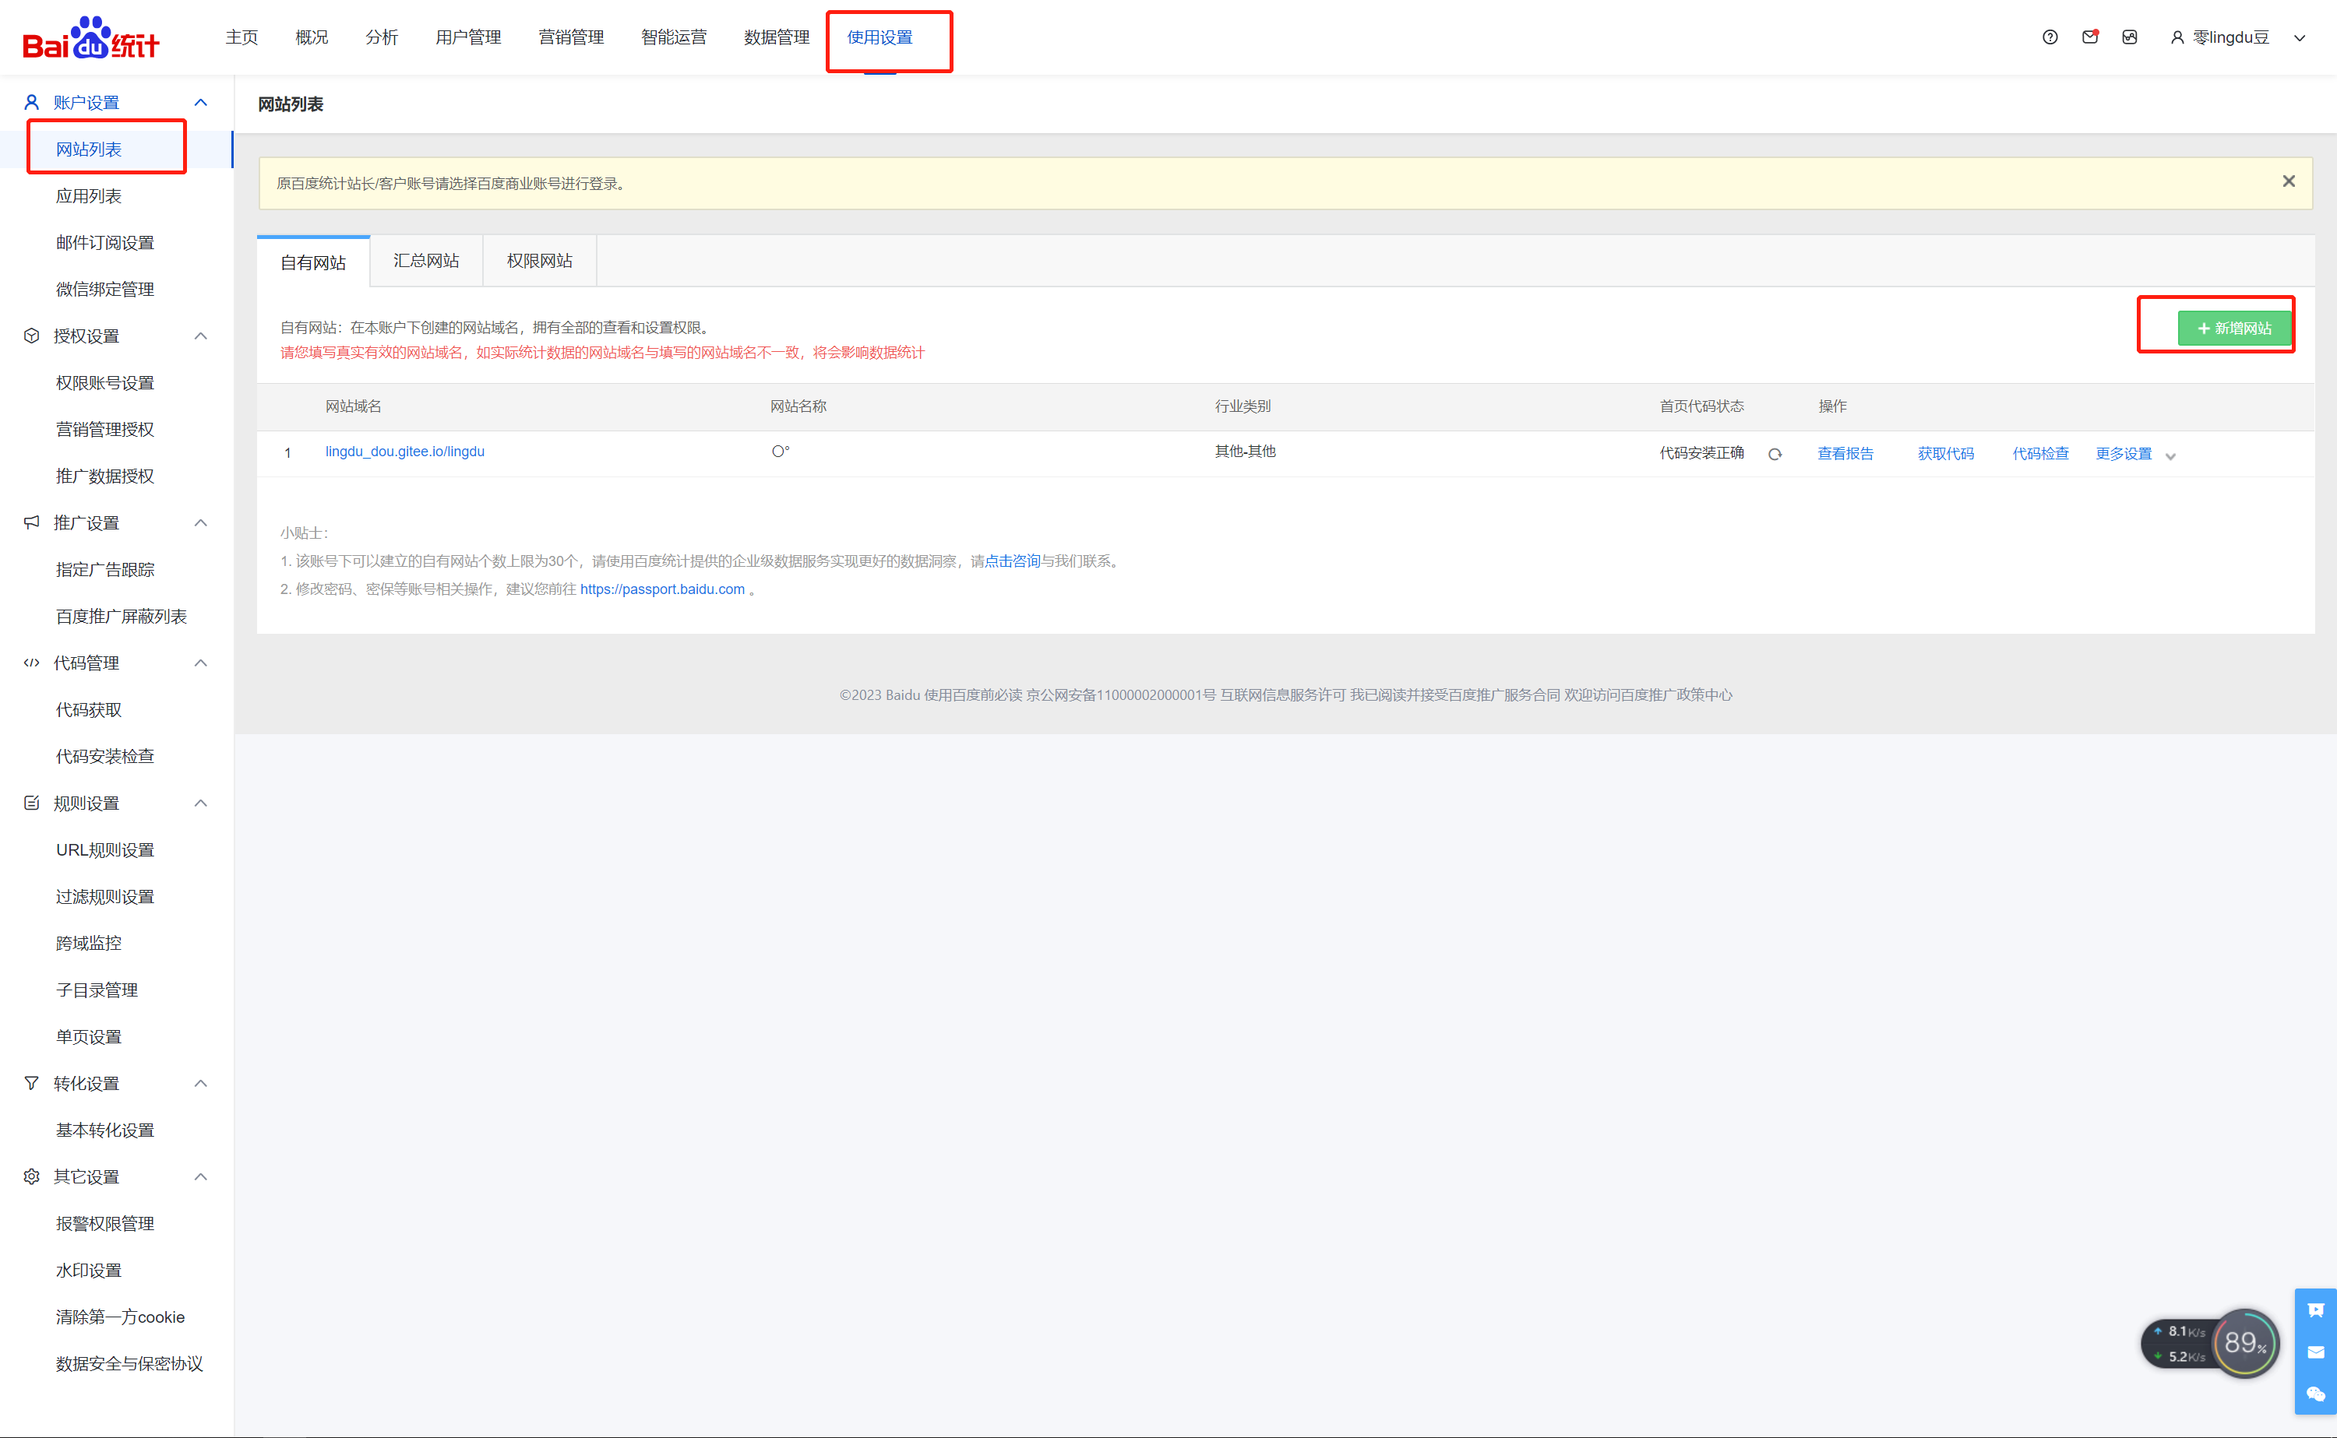The height and width of the screenshot is (1438, 2337).
Task: Switch to the 汇总网站 tab
Action: [425, 261]
